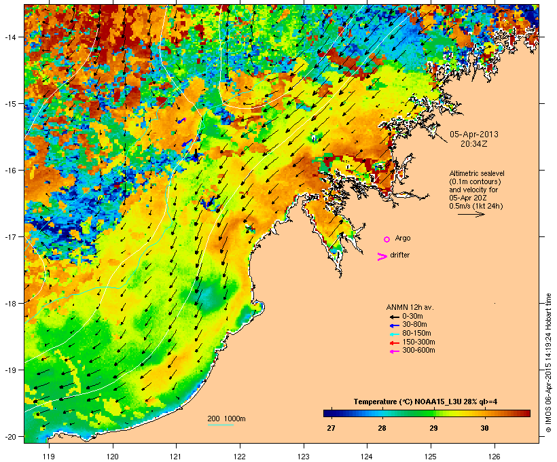Click the red 150-300m legend arrow
The width and height of the screenshot is (557, 462).
pyautogui.click(x=395, y=343)
